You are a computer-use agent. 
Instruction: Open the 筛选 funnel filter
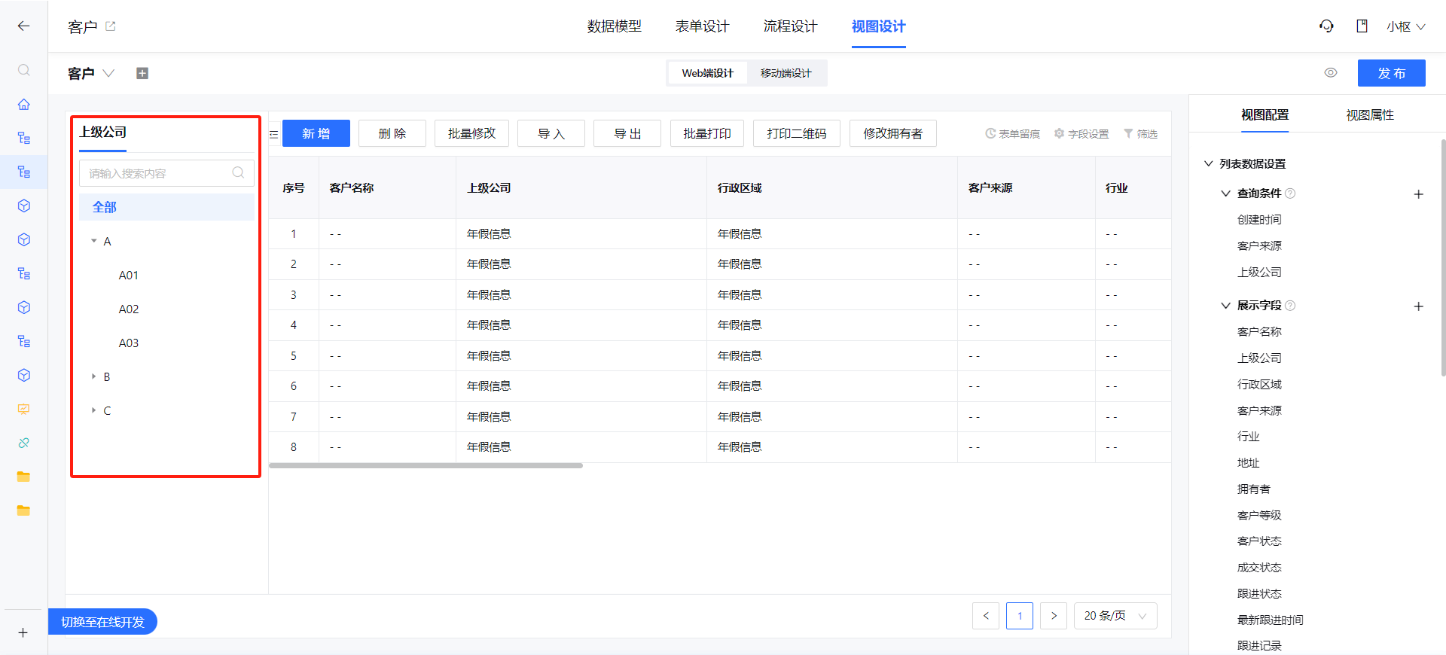[1140, 133]
